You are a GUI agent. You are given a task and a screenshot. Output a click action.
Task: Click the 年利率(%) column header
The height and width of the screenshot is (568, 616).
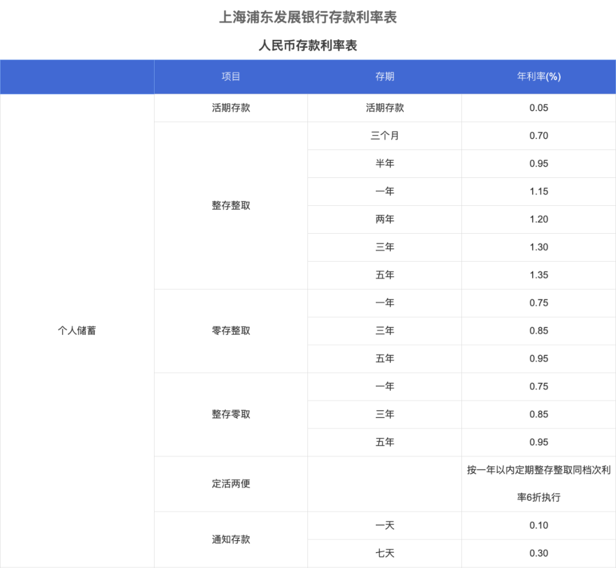click(538, 76)
